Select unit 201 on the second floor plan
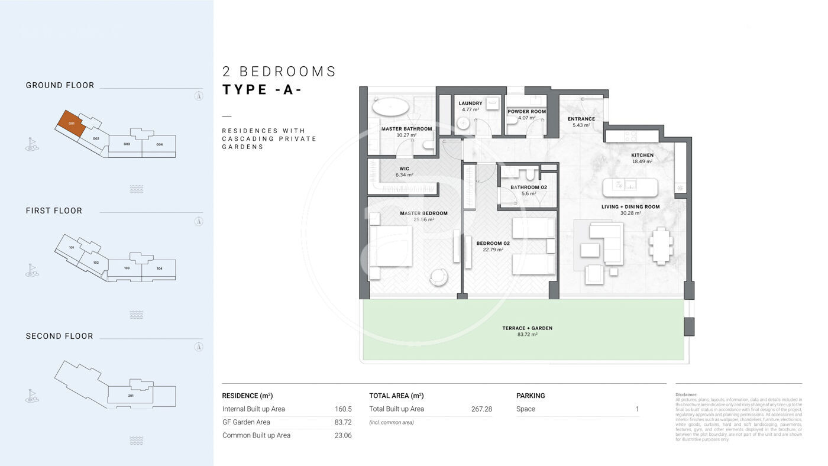 (x=130, y=395)
